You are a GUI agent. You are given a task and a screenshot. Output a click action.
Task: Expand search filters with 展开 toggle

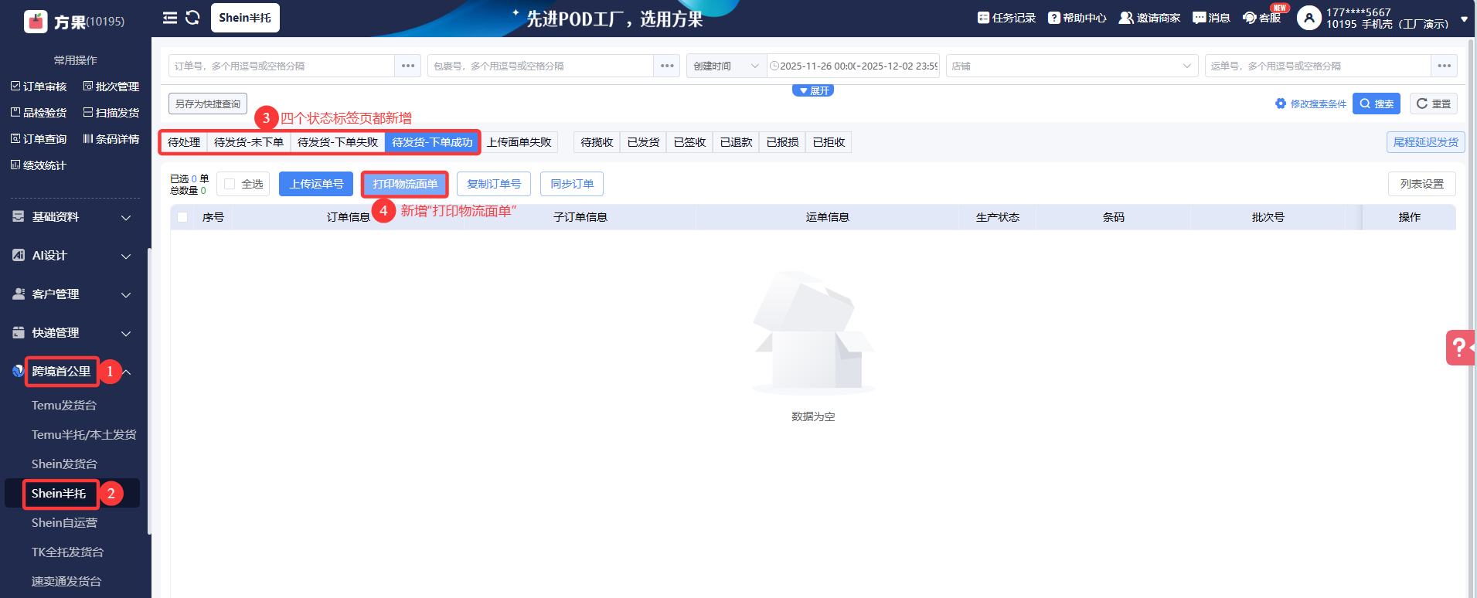click(x=813, y=90)
